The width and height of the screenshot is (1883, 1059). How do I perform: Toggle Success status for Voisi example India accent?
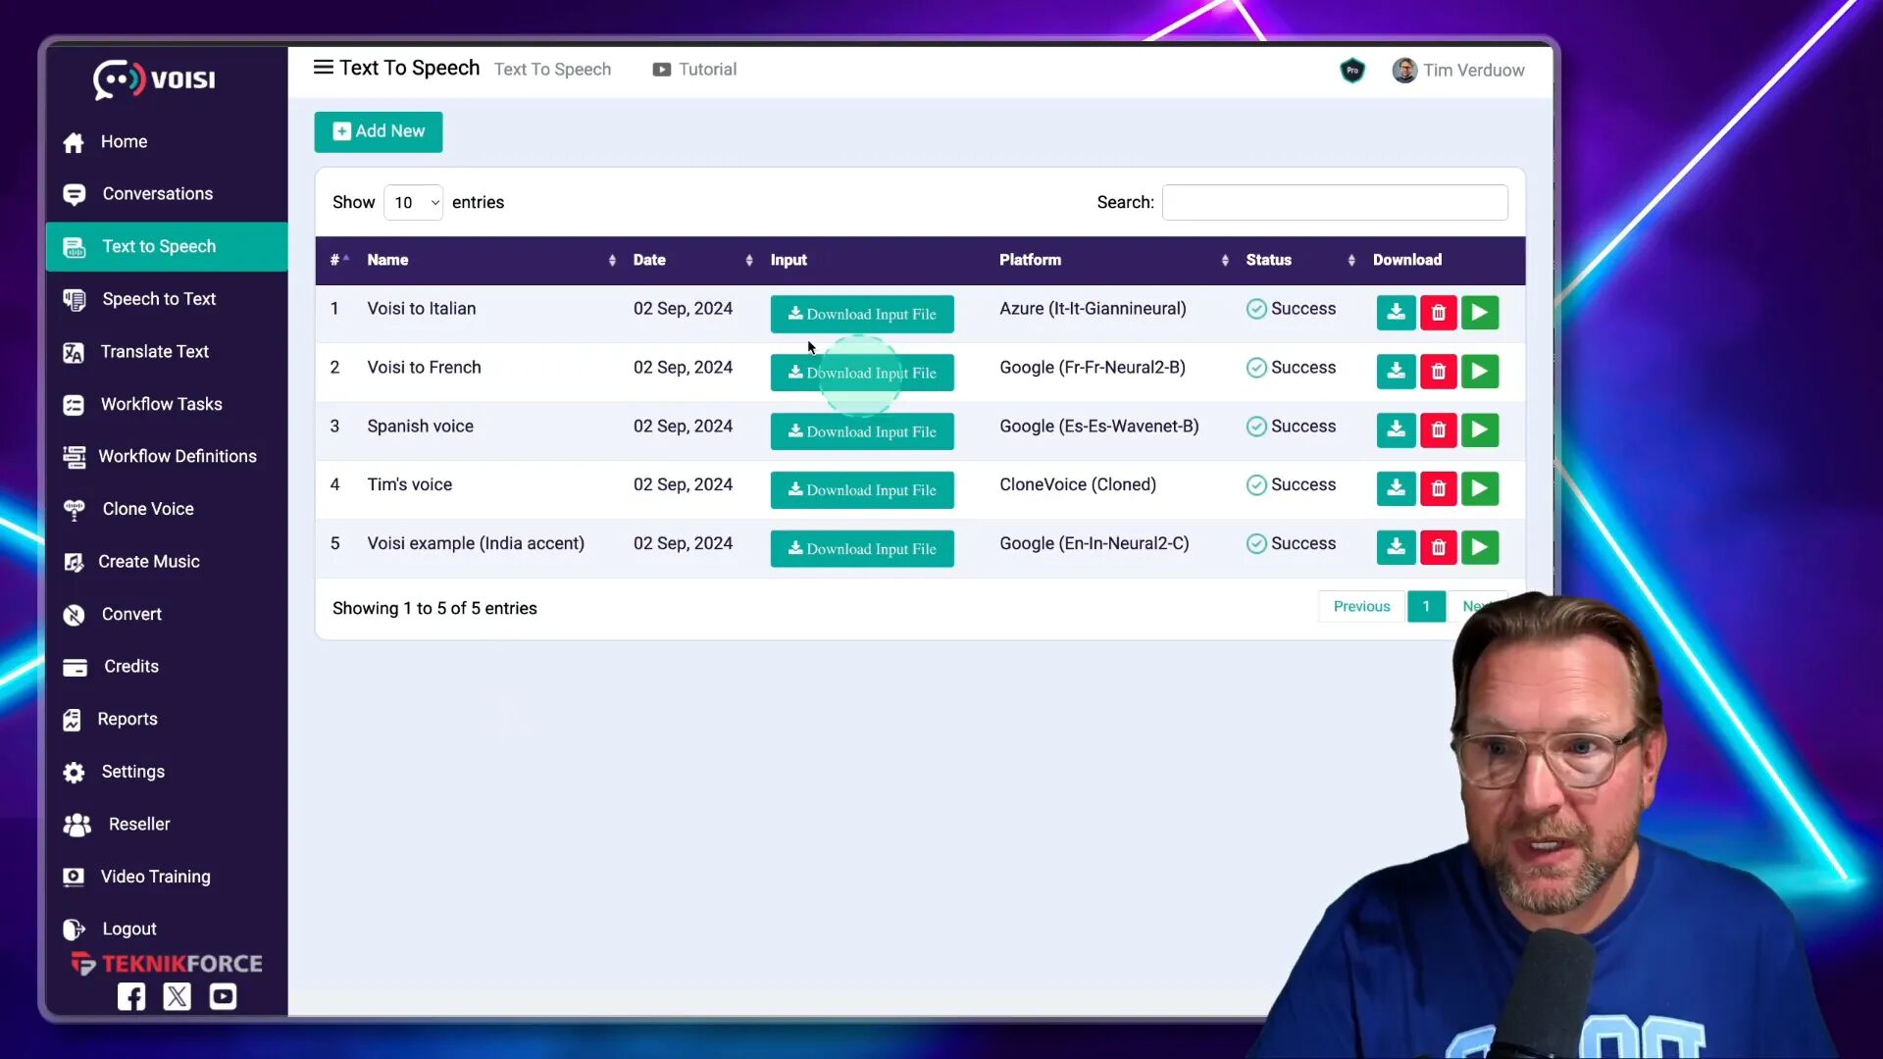1291,543
